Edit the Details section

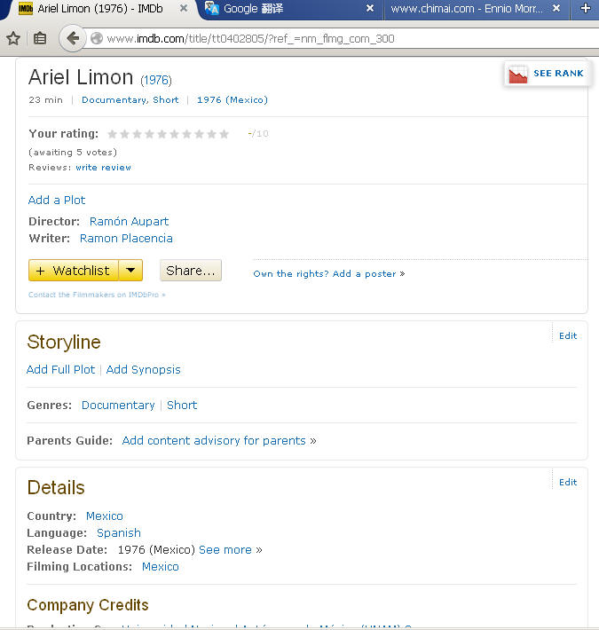(568, 482)
